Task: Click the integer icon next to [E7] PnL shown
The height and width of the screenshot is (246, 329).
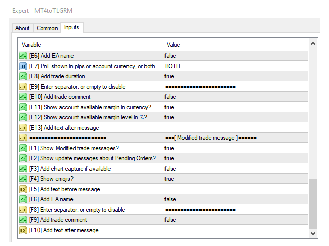Action: 23,66
